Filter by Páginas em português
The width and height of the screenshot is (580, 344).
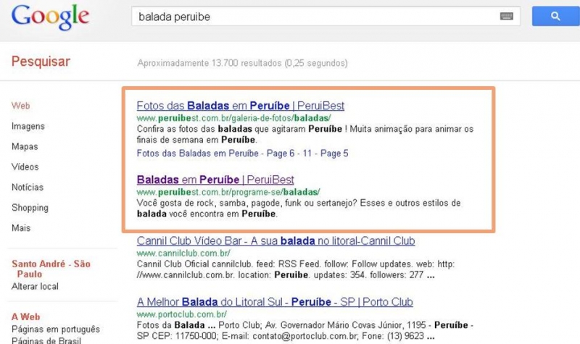tap(56, 329)
